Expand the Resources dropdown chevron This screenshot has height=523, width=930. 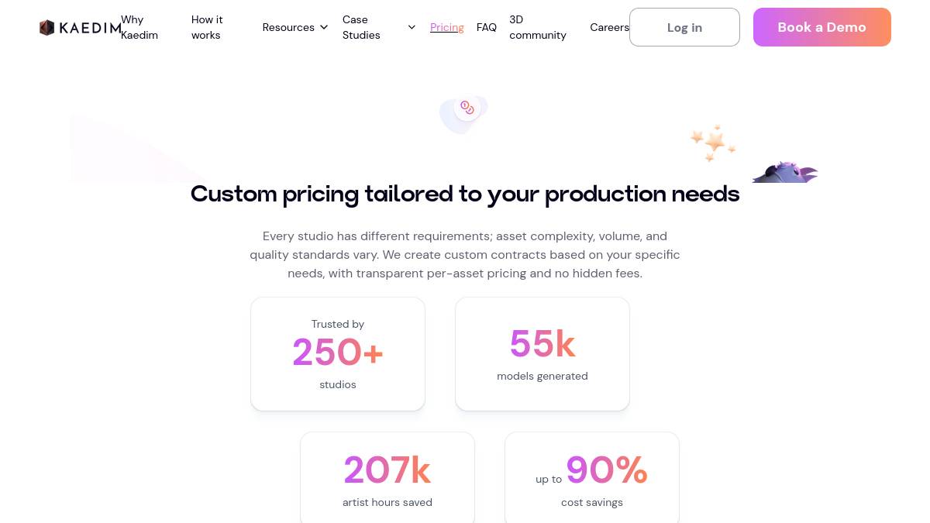pos(324,27)
